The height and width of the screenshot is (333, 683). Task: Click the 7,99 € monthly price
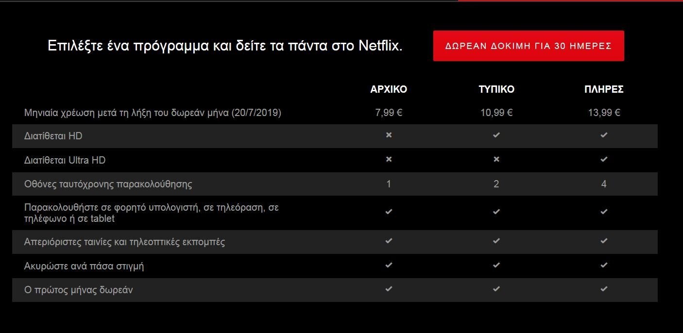click(389, 113)
